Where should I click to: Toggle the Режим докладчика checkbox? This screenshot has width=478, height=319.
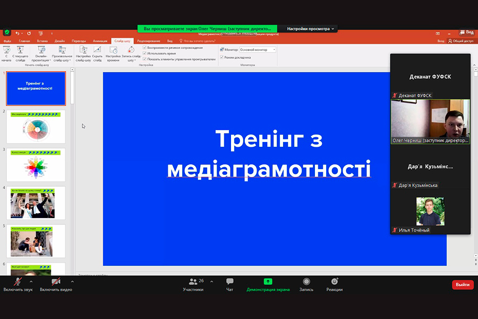(221, 57)
